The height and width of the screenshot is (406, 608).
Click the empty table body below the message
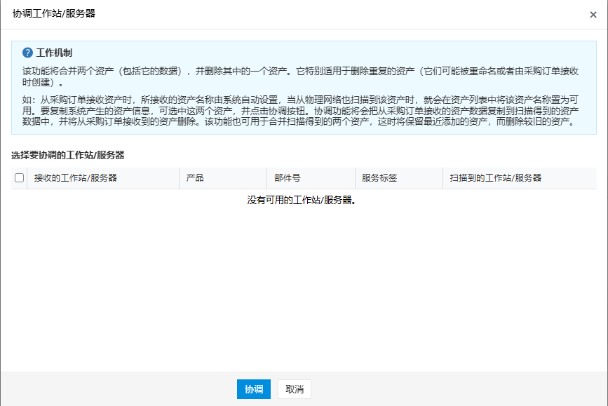pos(303,287)
